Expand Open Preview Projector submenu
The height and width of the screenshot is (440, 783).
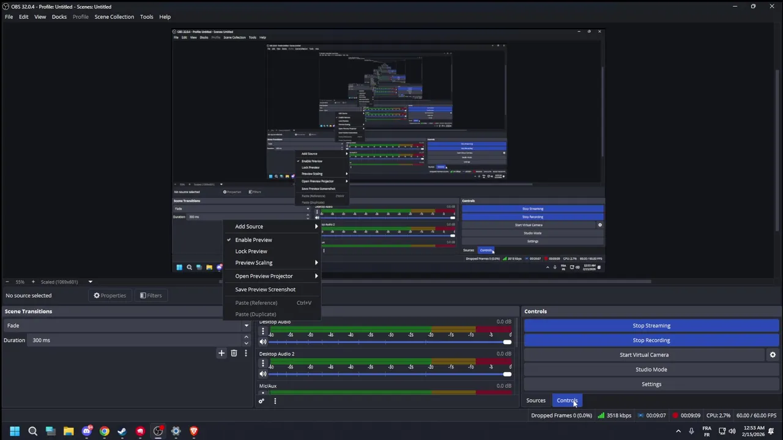tap(272, 276)
